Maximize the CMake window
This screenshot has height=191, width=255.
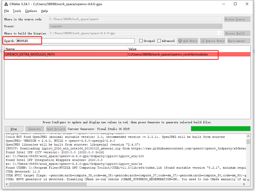coord(235,4)
